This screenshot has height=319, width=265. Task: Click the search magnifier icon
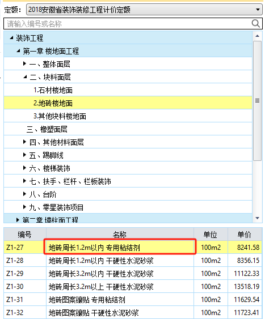point(255,24)
